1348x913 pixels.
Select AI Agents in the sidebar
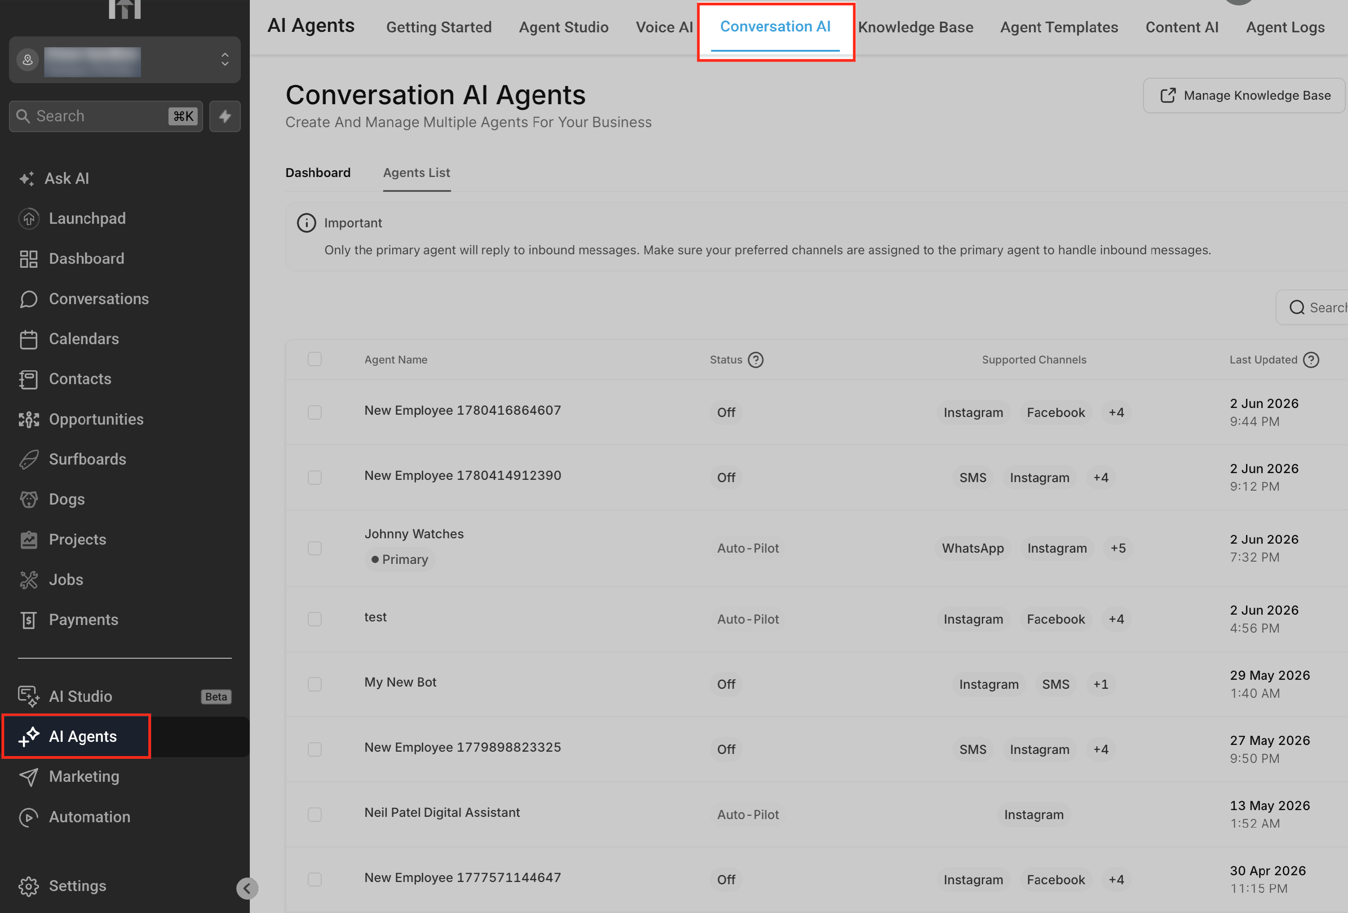(x=125, y=736)
